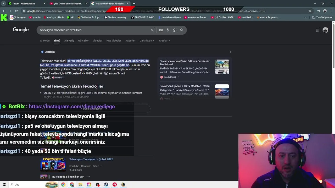Open the Google apps grid
Viewport: 335px width, 188px height.
click(317, 30)
